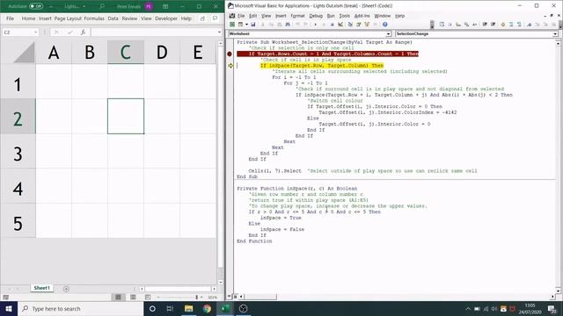Open Google Chrome from taskbar
The width and height of the screenshot is (563, 316).
coord(207,308)
